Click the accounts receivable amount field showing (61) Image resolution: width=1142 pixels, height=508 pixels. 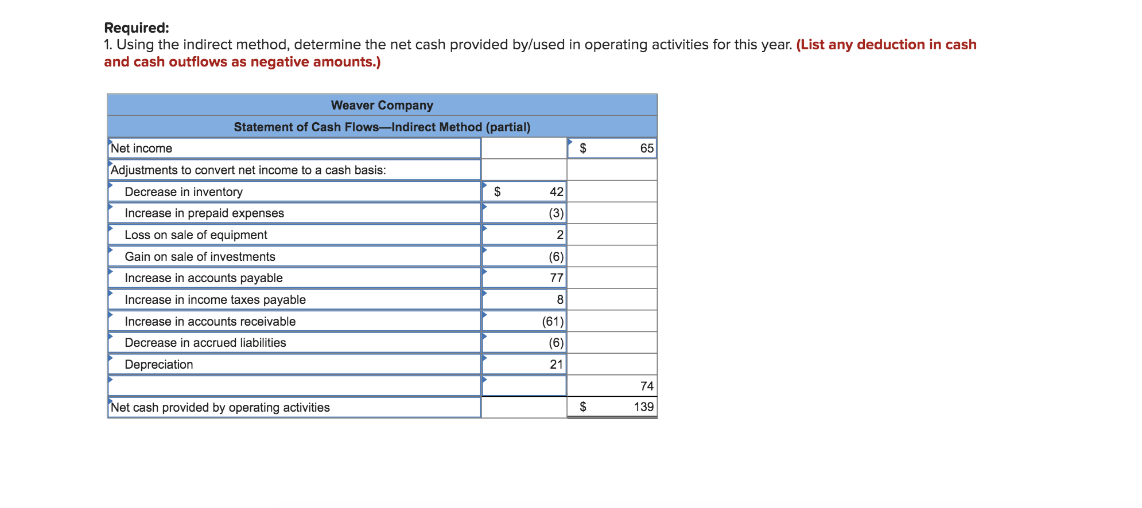click(524, 321)
